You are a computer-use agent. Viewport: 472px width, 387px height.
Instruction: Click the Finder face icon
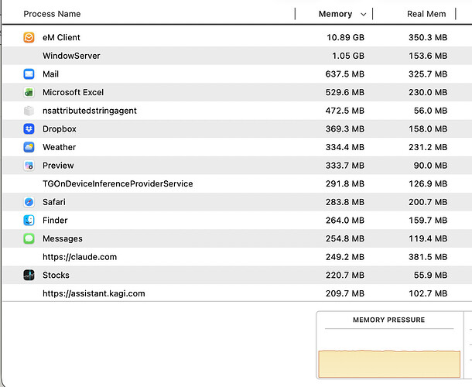29,220
